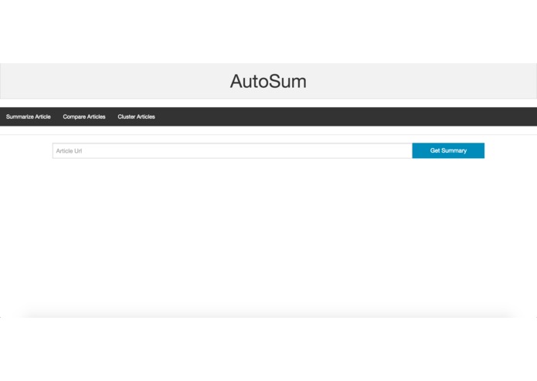Go to Cluster Articles section
The width and height of the screenshot is (537, 381).
click(136, 117)
